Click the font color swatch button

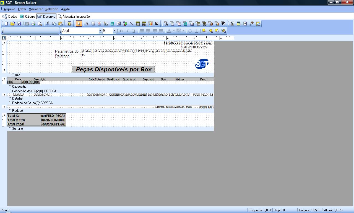tap(169, 31)
